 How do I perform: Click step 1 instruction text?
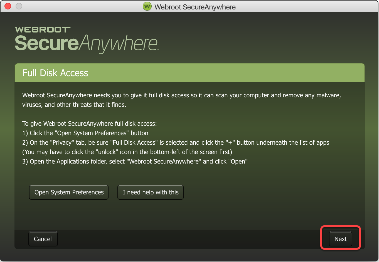click(x=85, y=133)
